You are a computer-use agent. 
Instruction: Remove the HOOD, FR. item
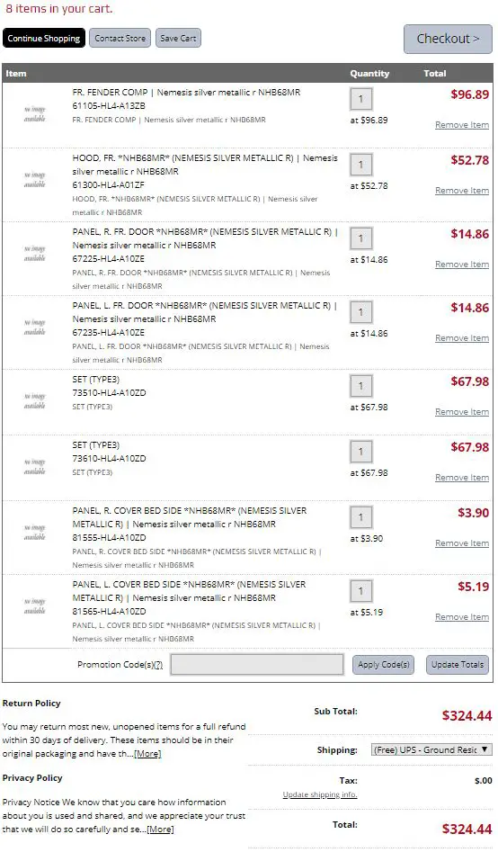(462, 191)
